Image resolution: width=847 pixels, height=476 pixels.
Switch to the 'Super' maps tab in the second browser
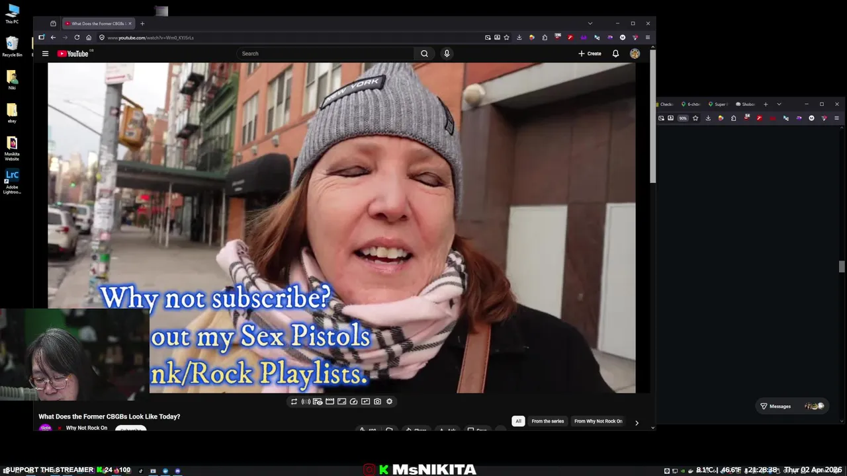pos(717,104)
